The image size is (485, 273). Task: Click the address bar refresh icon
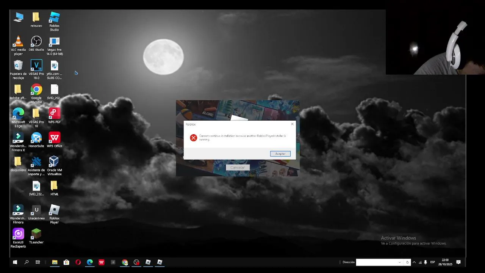[407, 262]
